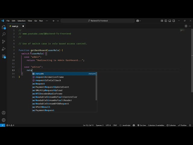Open the Search view in activity bar
Screen dimensions: 193x145
(4, 34)
